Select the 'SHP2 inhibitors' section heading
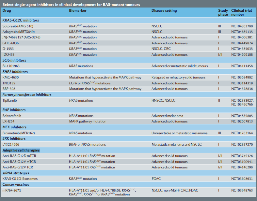Screen dimensions: 257x201 15,72
